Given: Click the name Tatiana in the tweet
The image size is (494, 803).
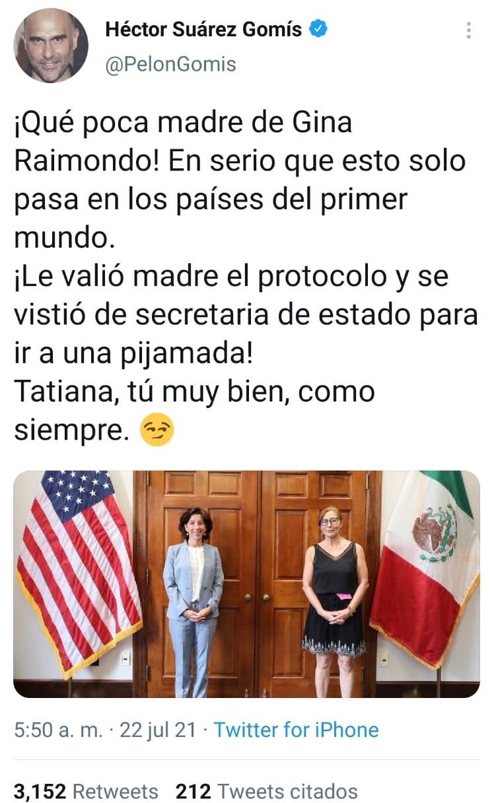Looking at the screenshot, I should point(63,392).
